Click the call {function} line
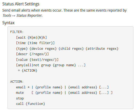Screen dimensions: 135x110 click(x=30, y=104)
